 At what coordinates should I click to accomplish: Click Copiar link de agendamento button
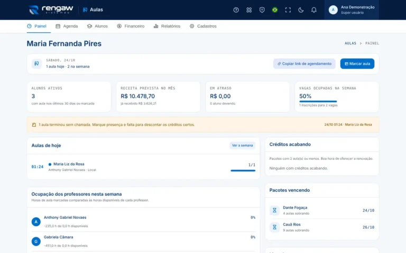click(x=304, y=64)
